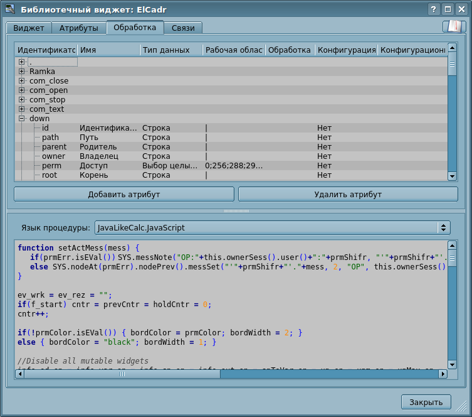Collapse the down tree node
Image resolution: width=472 pixels, height=417 pixels.
(x=22, y=119)
